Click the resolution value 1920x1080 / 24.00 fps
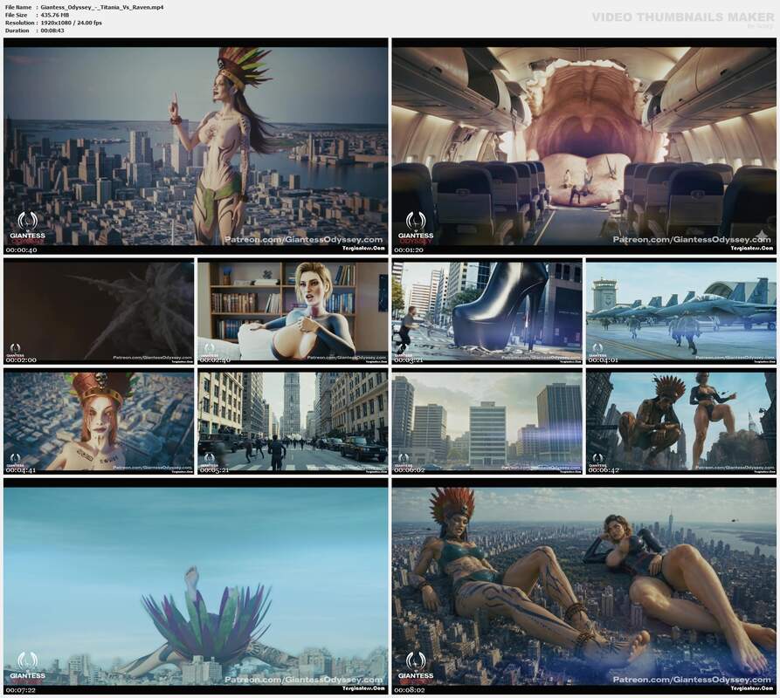 coord(71,23)
